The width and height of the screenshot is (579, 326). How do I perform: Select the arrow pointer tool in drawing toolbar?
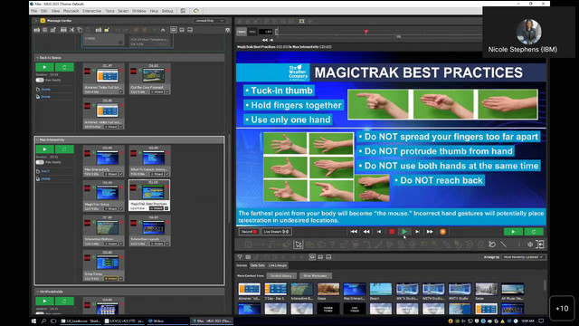[x=299, y=244]
